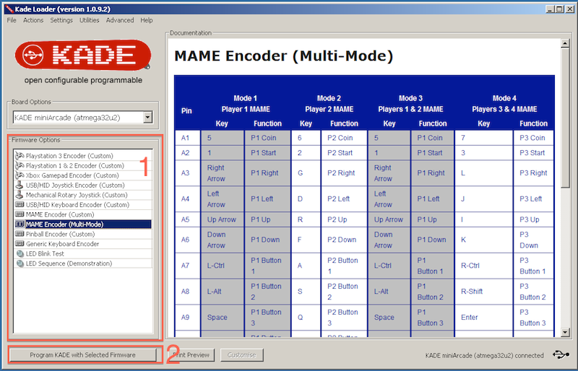578x371 pixels.
Task: Open the Actions menu
Action: pyautogui.click(x=33, y=20)
